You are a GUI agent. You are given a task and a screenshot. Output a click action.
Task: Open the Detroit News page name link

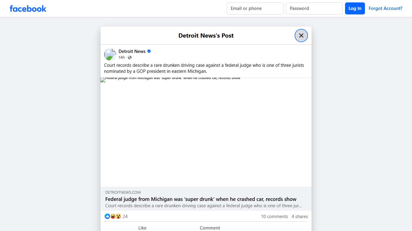[x=132, y=51]
